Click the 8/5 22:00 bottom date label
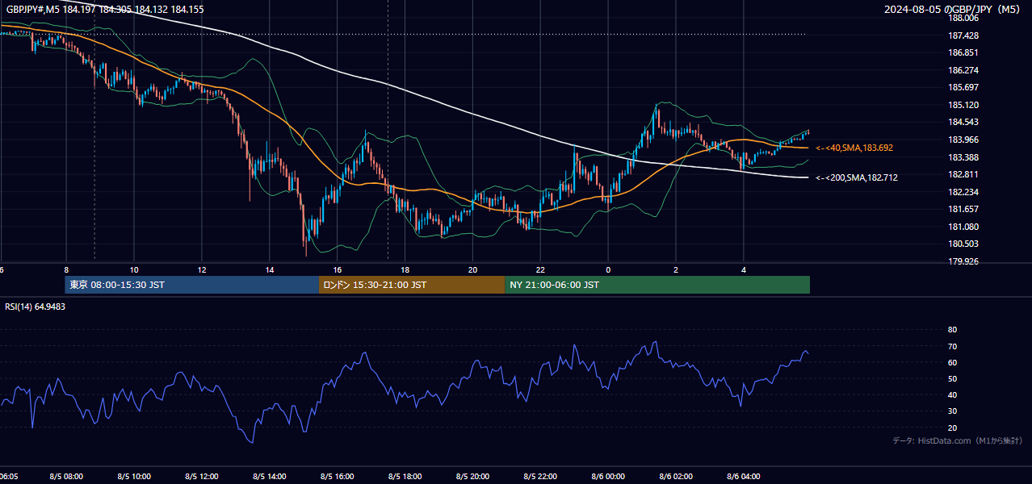Image resolution: width=1032 pixels, height=484 pixels. pyautogui.click(x=541, y=477)
